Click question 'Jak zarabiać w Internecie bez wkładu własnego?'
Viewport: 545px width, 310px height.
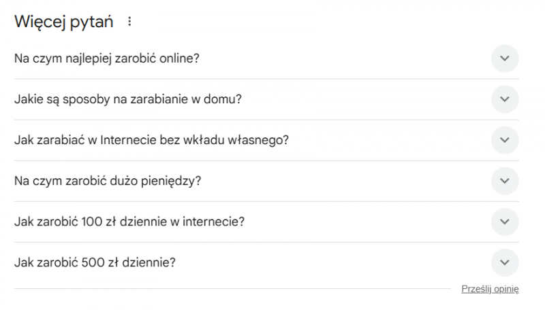coord(151,140)
